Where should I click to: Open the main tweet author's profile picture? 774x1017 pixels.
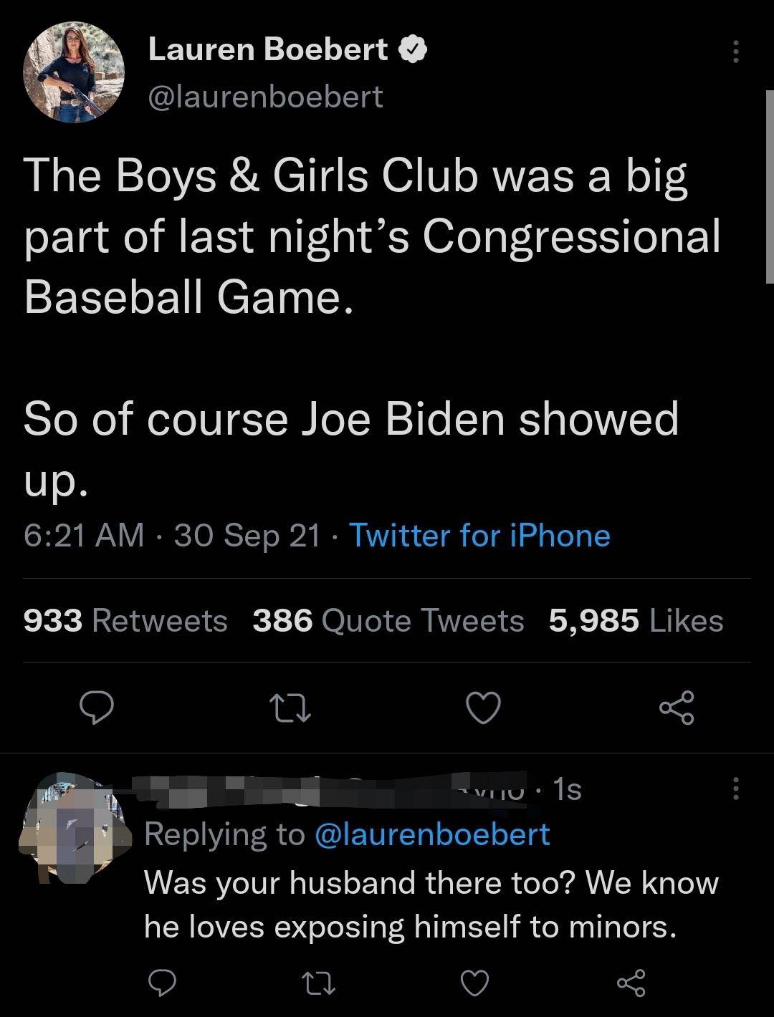tap(74, 72)
